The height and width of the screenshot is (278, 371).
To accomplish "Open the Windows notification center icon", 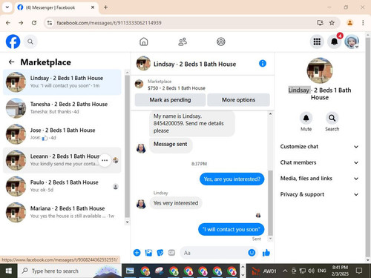I will pos(358,271).
